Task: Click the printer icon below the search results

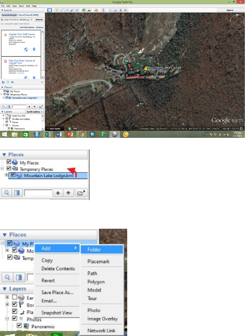Action: pos(12,82)
